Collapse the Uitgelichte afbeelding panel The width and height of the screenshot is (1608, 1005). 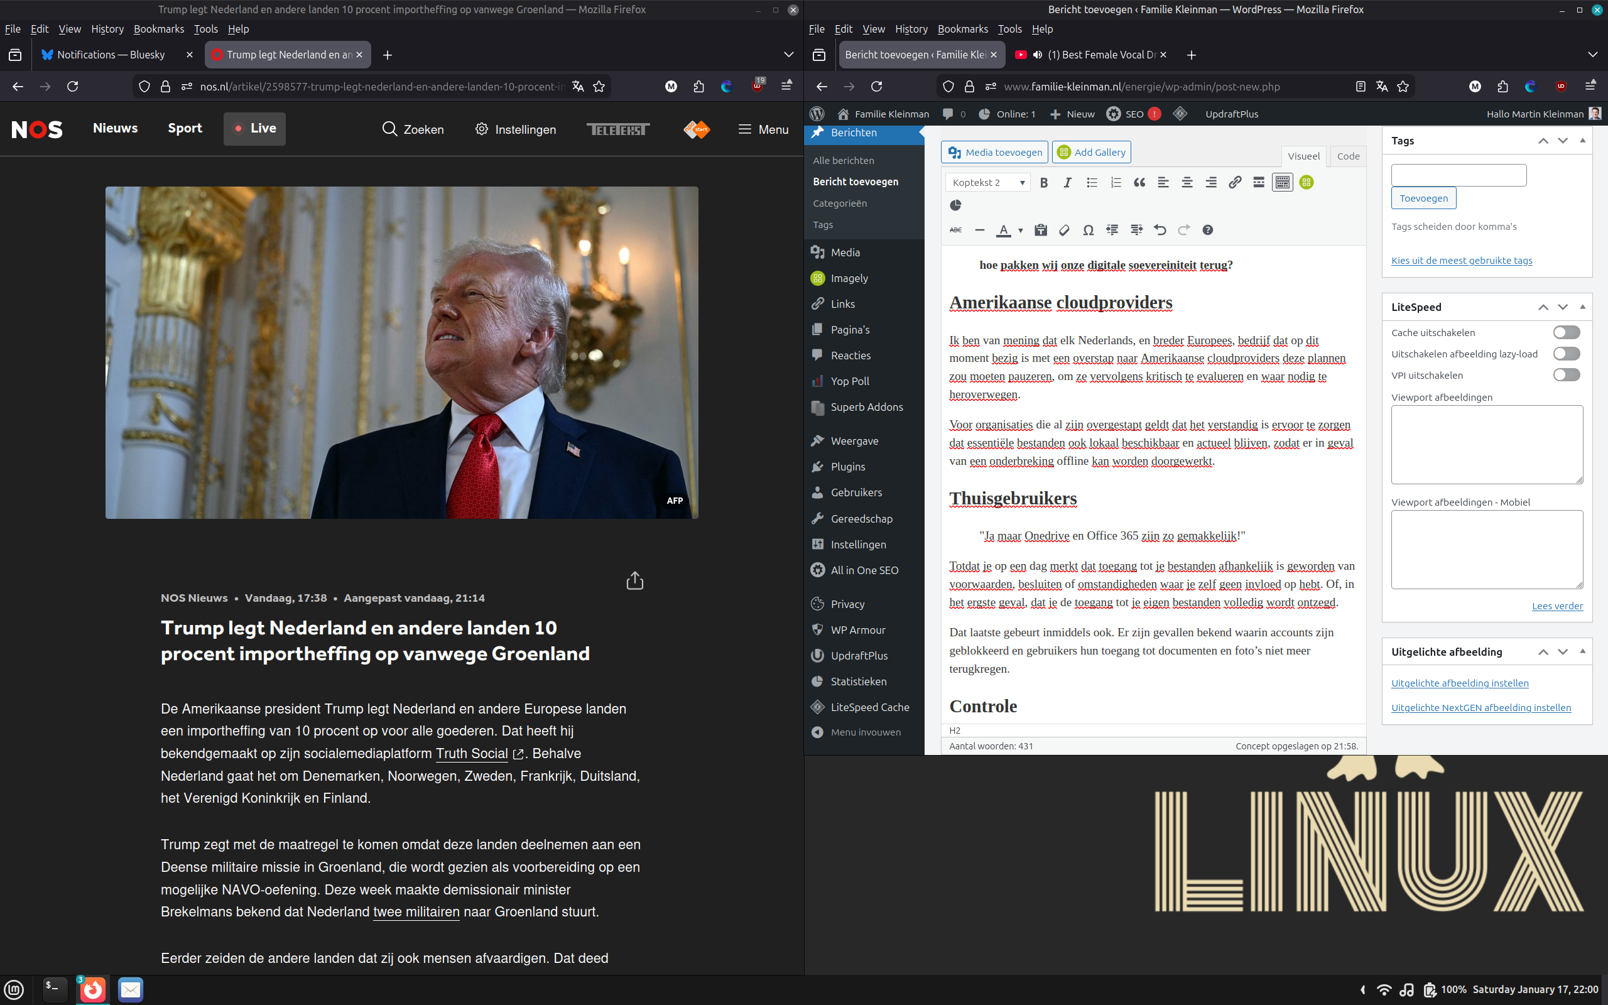[1582, 651]
